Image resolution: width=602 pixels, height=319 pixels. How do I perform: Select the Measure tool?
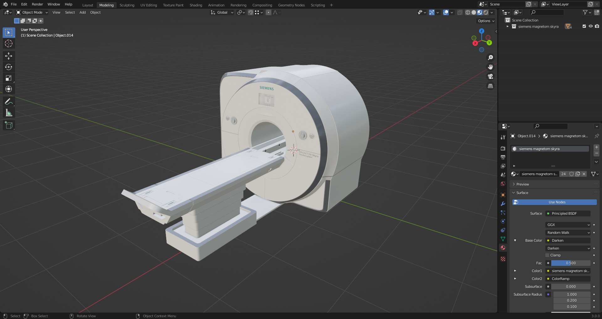pyautogui.click(x=9, y=113)
